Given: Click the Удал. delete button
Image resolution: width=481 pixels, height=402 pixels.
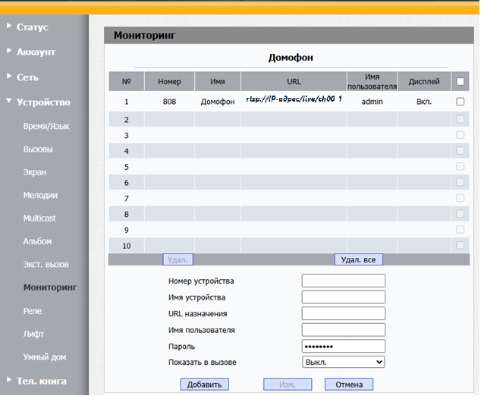Looking at the screenshot, I should coord(178,259).
